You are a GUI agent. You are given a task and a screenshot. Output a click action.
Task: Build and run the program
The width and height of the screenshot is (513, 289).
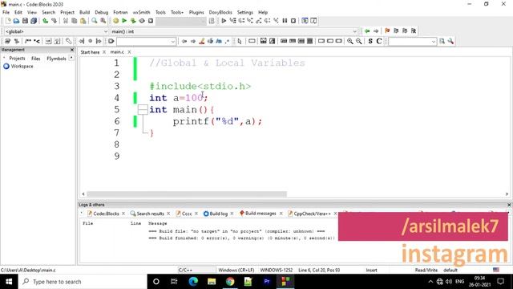click(133, 21)
